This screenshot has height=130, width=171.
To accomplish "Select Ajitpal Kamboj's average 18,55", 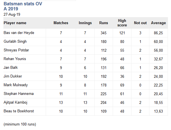I will click(x=158, y=102).
